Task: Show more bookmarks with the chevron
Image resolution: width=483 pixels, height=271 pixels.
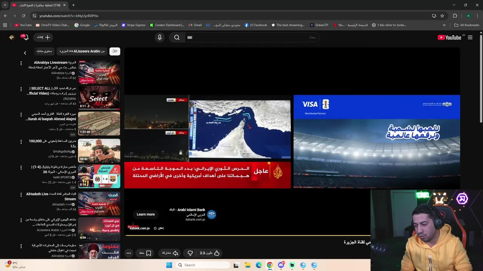Action: click(444, 25)
